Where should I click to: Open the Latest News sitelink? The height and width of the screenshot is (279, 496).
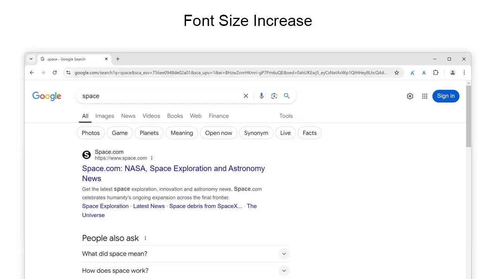click(x=149, y=206)
